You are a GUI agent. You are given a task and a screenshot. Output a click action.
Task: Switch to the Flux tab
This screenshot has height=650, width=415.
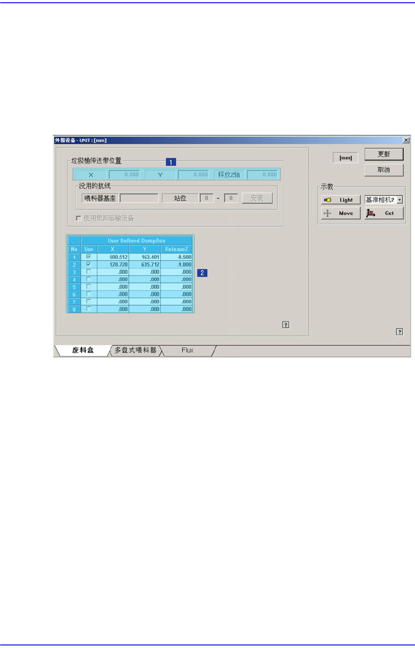pos(188,350)
